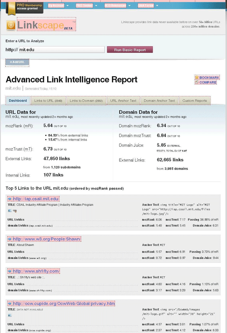Screen dimensions: 227x333
Task: Click the Domain mozRank value 6.34
Action: (x=161, y=125)
